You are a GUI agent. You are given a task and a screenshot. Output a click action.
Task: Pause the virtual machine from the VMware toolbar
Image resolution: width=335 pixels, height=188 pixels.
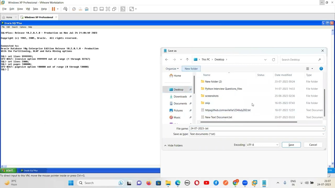53,9
